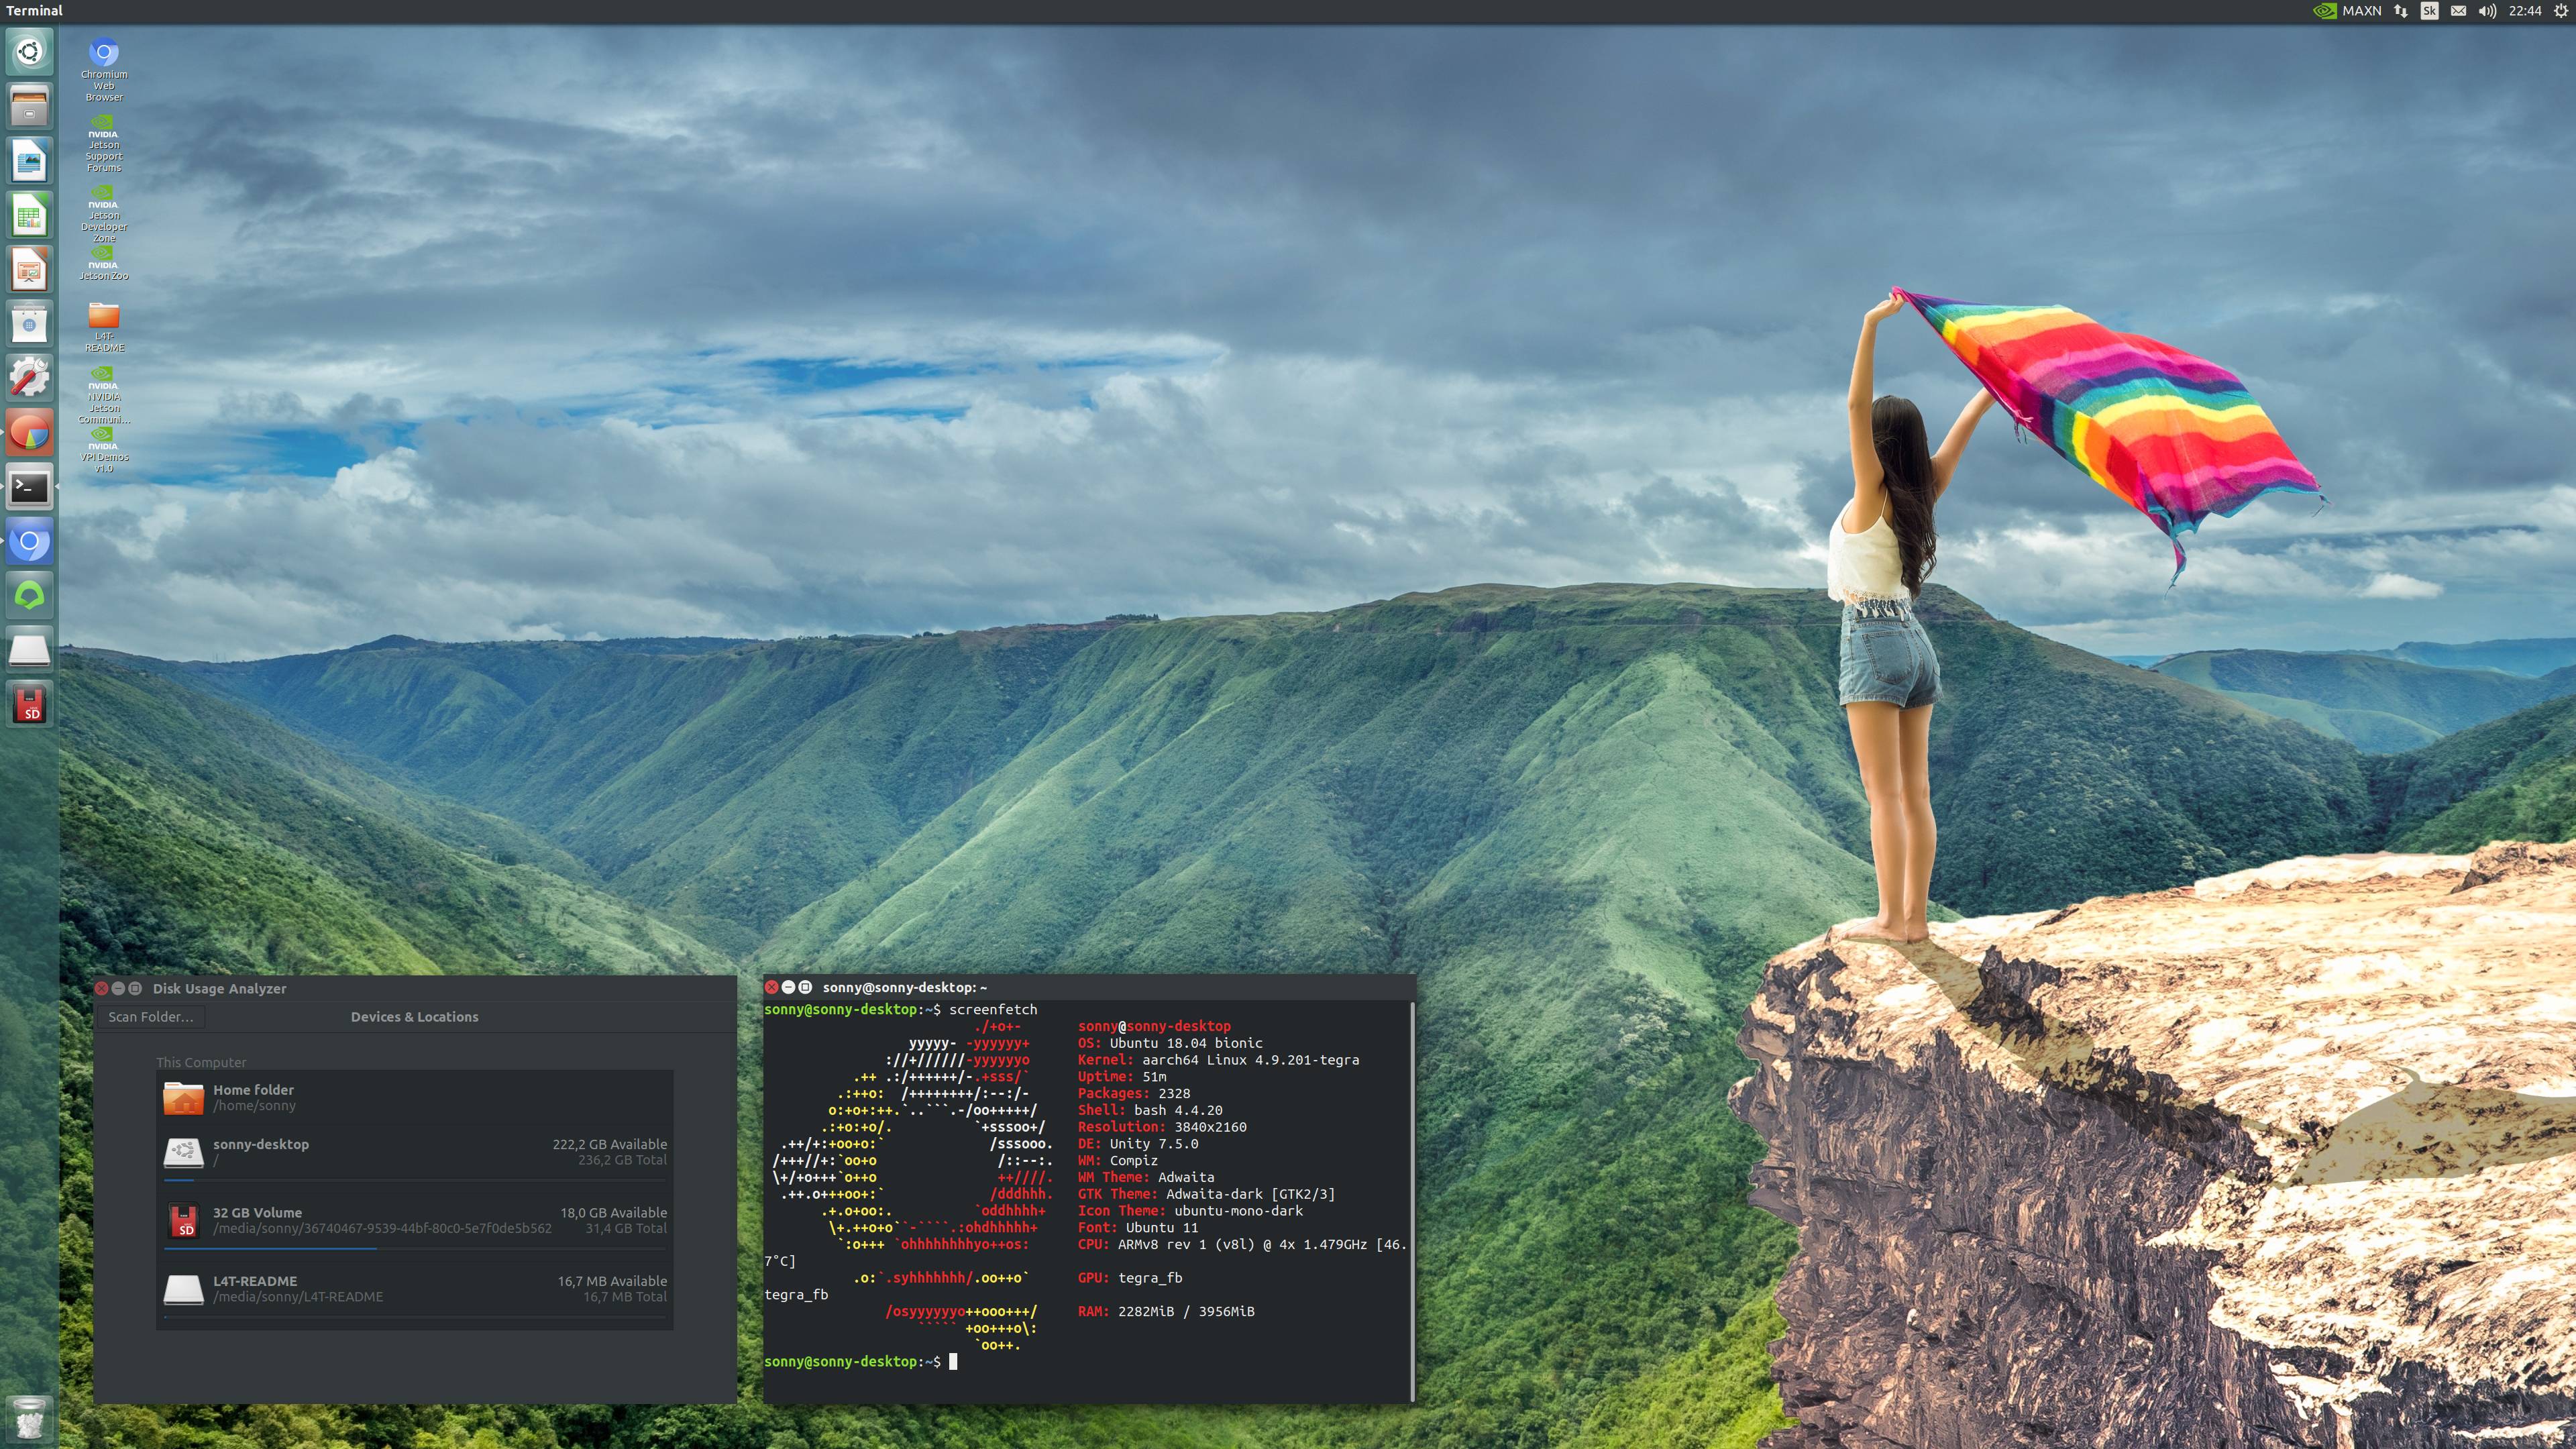Click the 18,0 GB Available text
The image size is (2576, 1449).
(x=613, y=1212)
